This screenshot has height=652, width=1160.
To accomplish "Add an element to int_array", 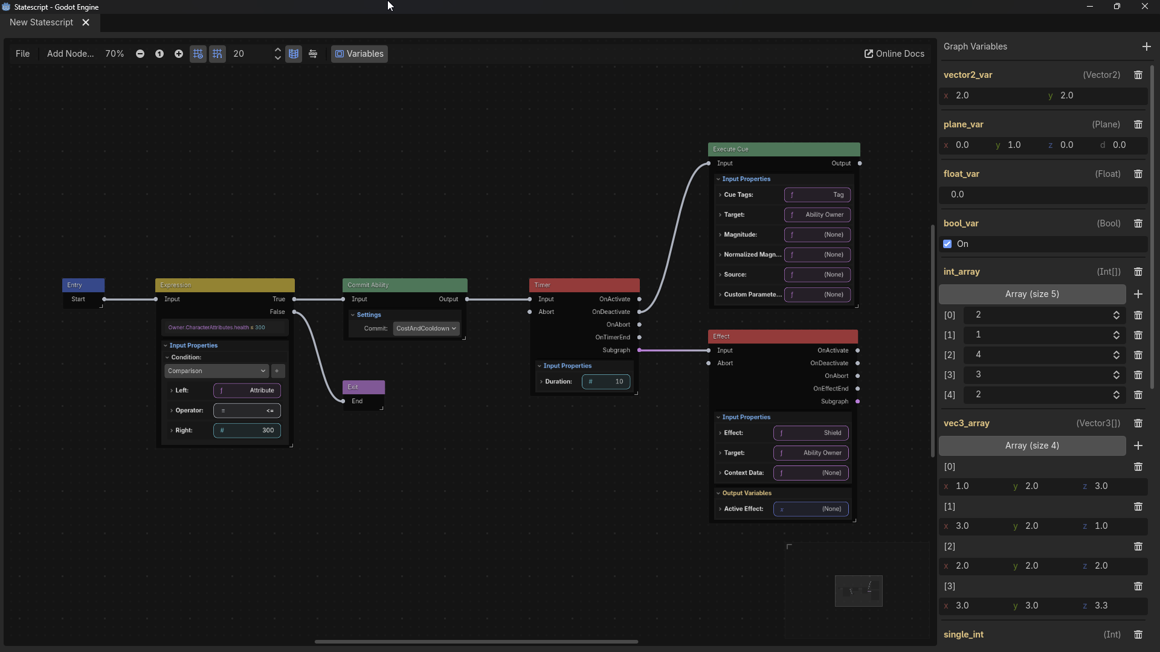I will pyautogui.click(x=1138, y=294).
